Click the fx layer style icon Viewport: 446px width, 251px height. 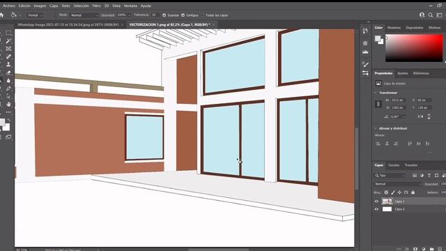click(x=407, y=249)
